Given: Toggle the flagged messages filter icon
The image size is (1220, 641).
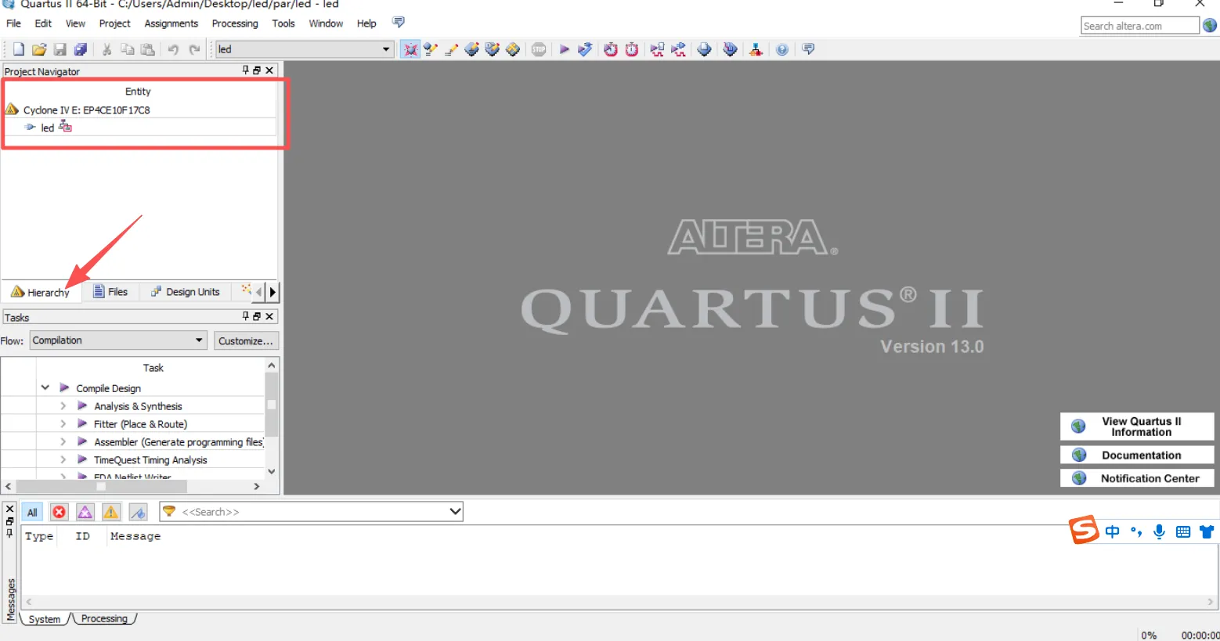Looking at the screenshot, I should coord(138,512).
